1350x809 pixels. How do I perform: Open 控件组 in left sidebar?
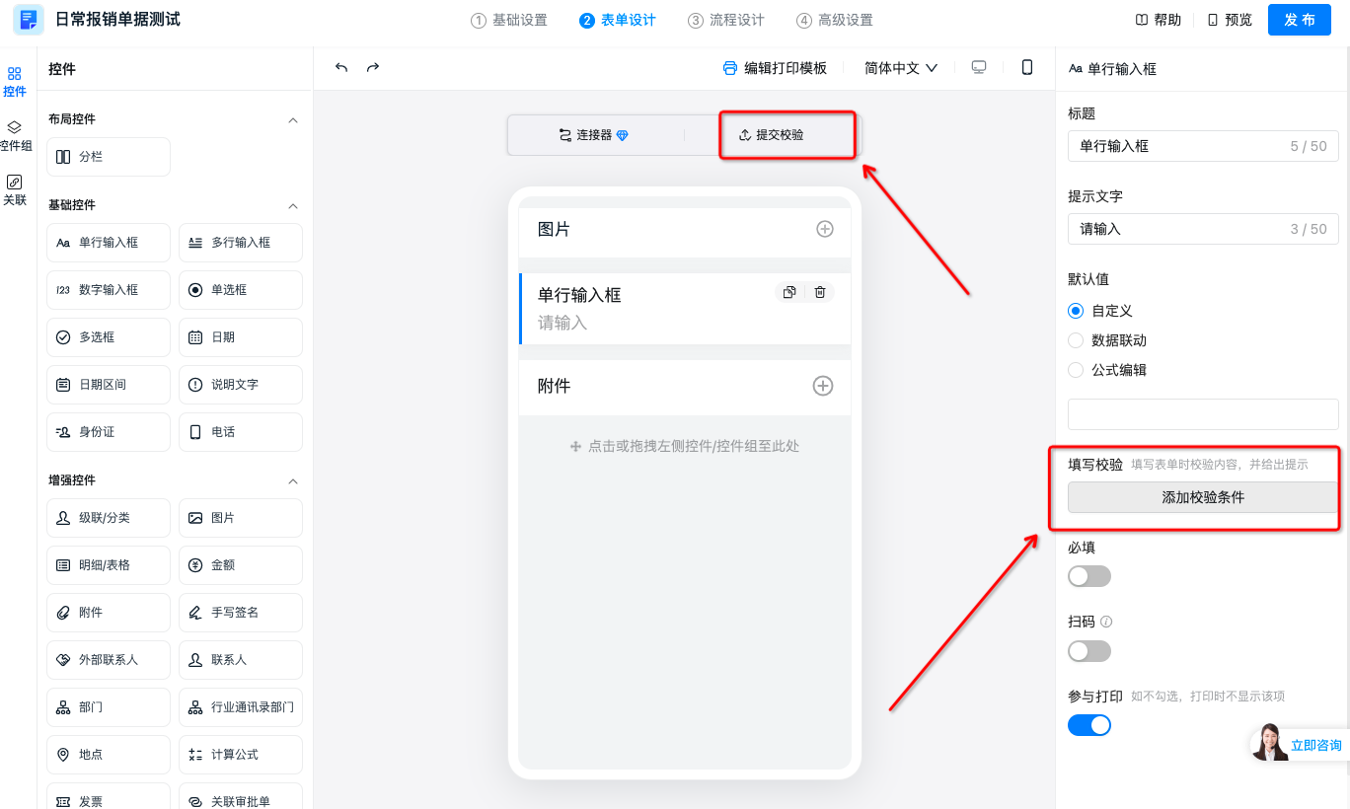(15, 136)
